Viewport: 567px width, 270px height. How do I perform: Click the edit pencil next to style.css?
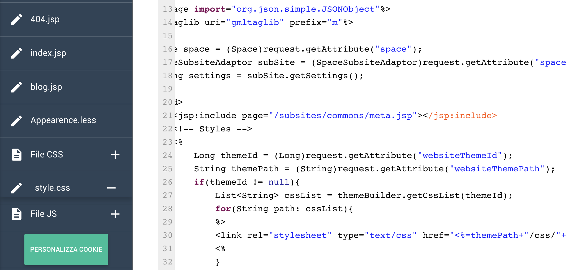[x=17, y=188]
